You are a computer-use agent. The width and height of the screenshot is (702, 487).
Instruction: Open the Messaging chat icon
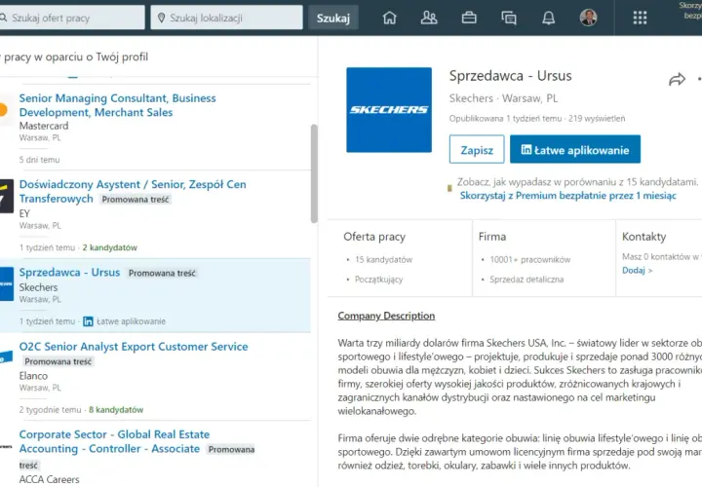(509, 18)
